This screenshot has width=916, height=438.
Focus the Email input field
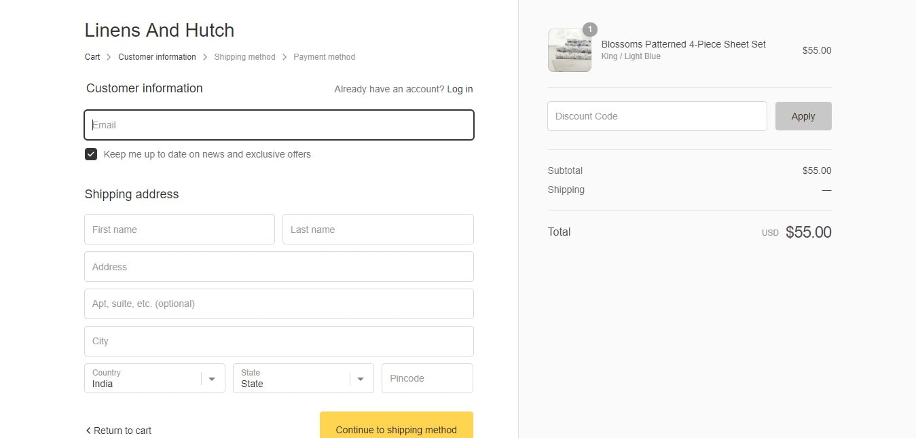(x=279, y=125)
